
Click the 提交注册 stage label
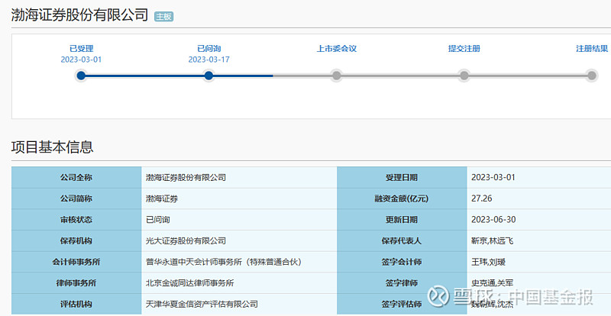click(464, 49)
